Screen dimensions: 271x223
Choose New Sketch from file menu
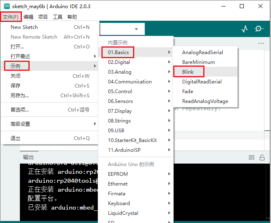(x=50, y=27)
